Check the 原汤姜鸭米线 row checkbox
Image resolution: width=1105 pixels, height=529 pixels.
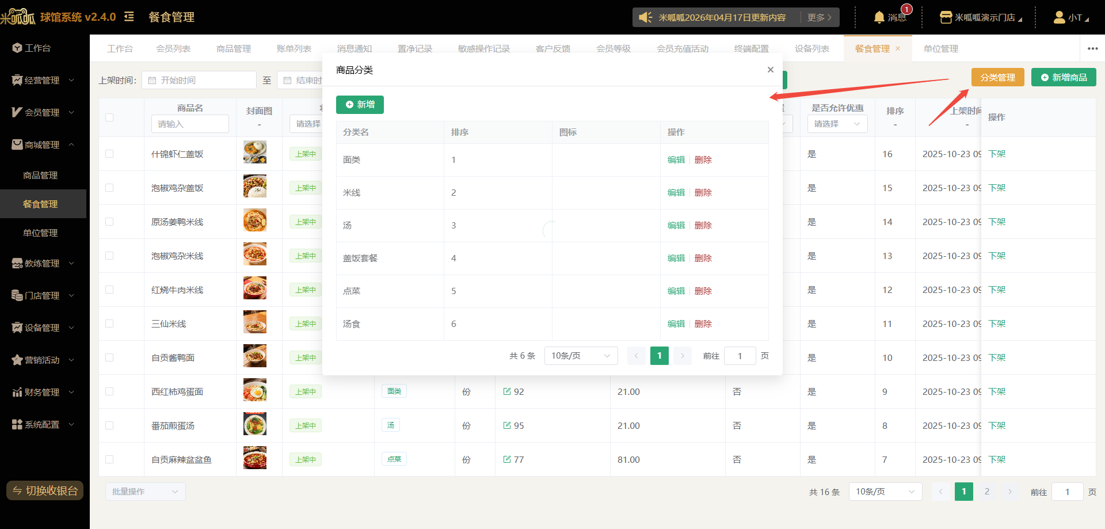pyautogui.click(x=109, y=222)
